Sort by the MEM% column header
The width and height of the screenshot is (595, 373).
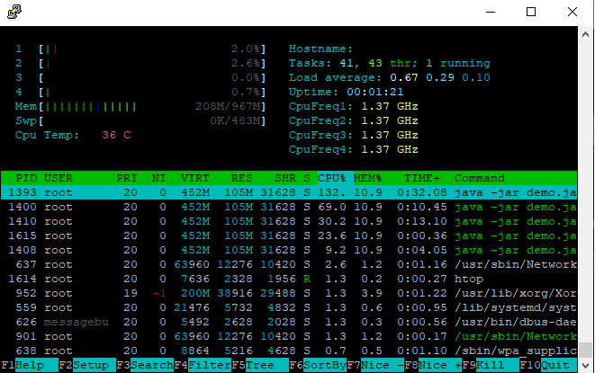[367, 178]
